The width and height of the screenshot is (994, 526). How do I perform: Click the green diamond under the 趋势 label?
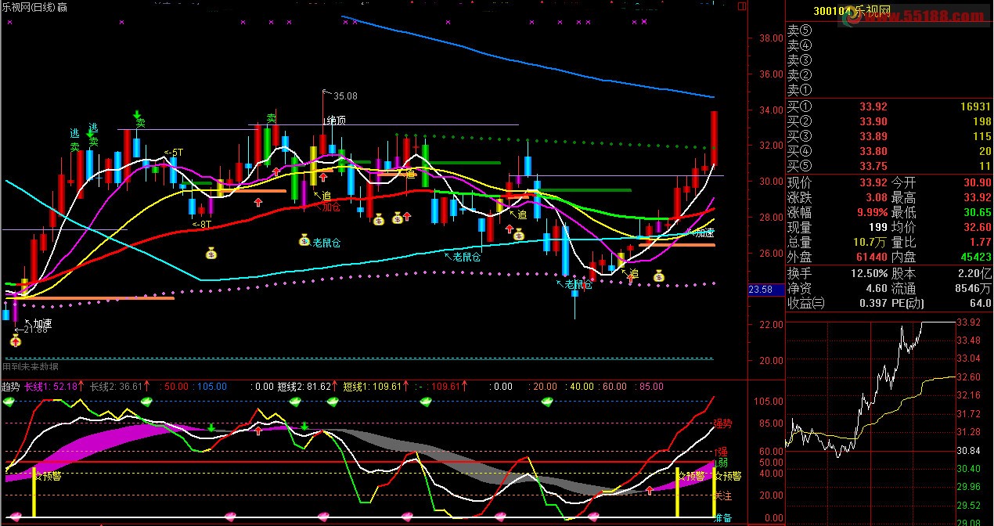(x=9, y=402)
